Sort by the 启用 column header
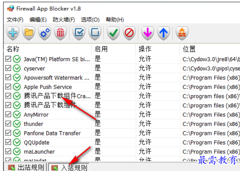Image resolution: width=240 pixels, height=171 pixels. [114, 49]
